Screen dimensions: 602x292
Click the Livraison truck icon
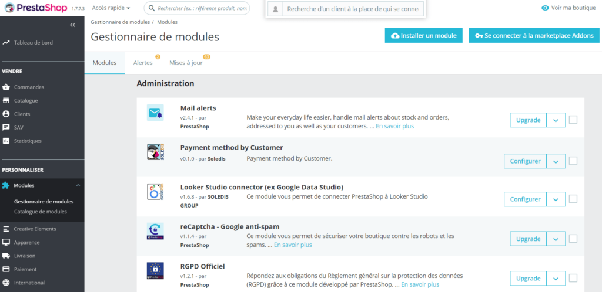tap(6, 256)
